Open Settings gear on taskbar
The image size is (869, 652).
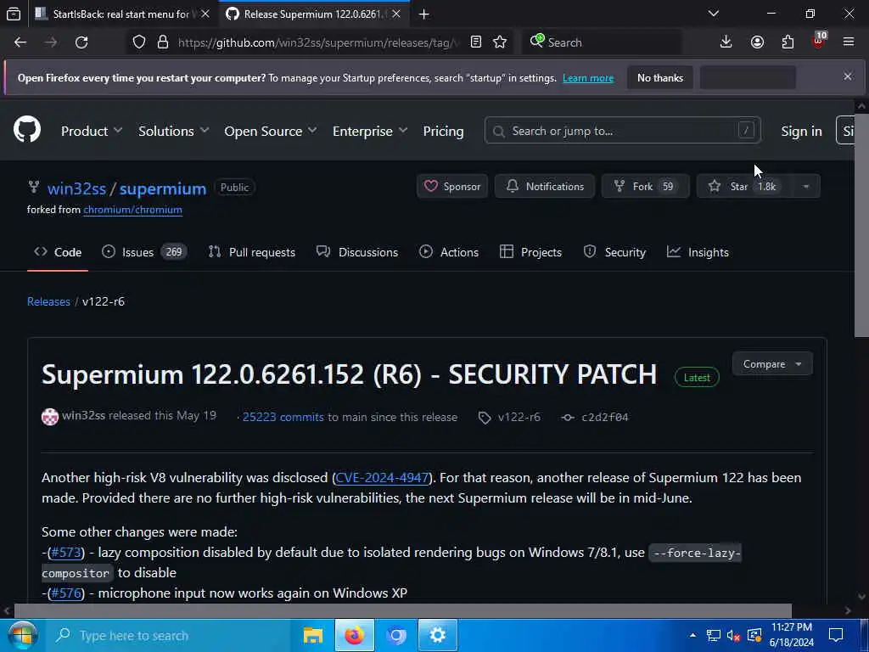[437, 635]
